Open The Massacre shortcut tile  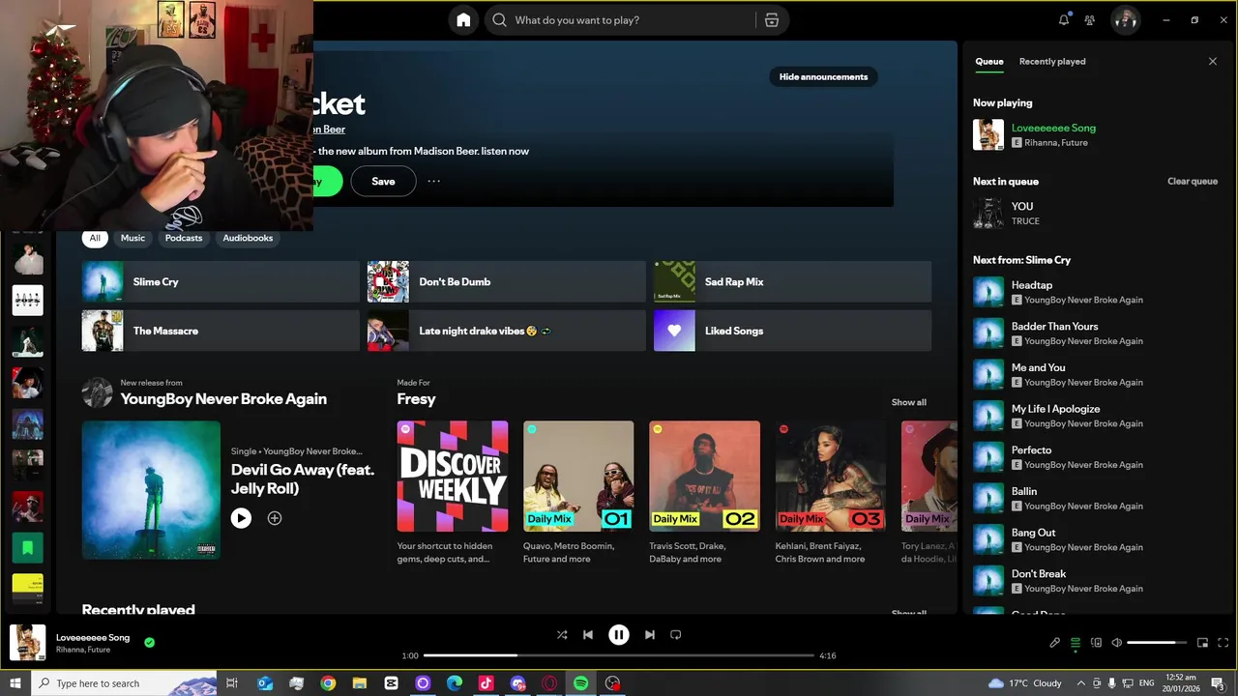(x=221, y=331)
